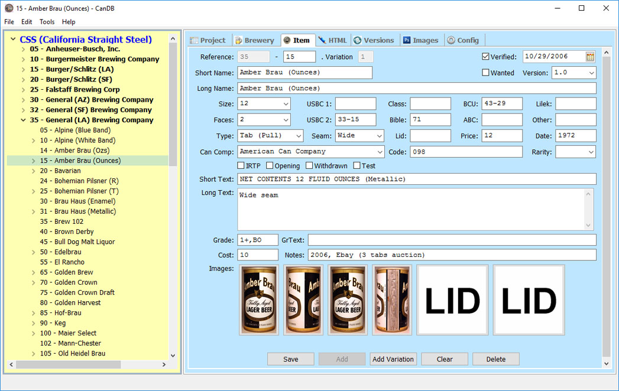619x391 pixels.
Task: Switch to the Brewery tab
Action: [255, 40]
